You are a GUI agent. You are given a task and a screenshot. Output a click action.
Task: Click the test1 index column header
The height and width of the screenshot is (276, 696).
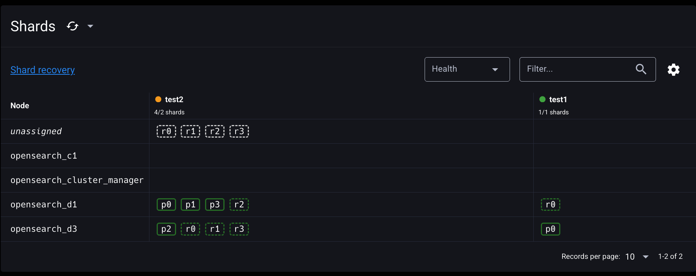pos(558,99)
